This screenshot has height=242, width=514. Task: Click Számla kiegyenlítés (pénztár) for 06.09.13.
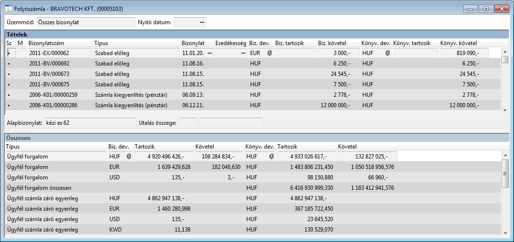[x=131, y=95]
